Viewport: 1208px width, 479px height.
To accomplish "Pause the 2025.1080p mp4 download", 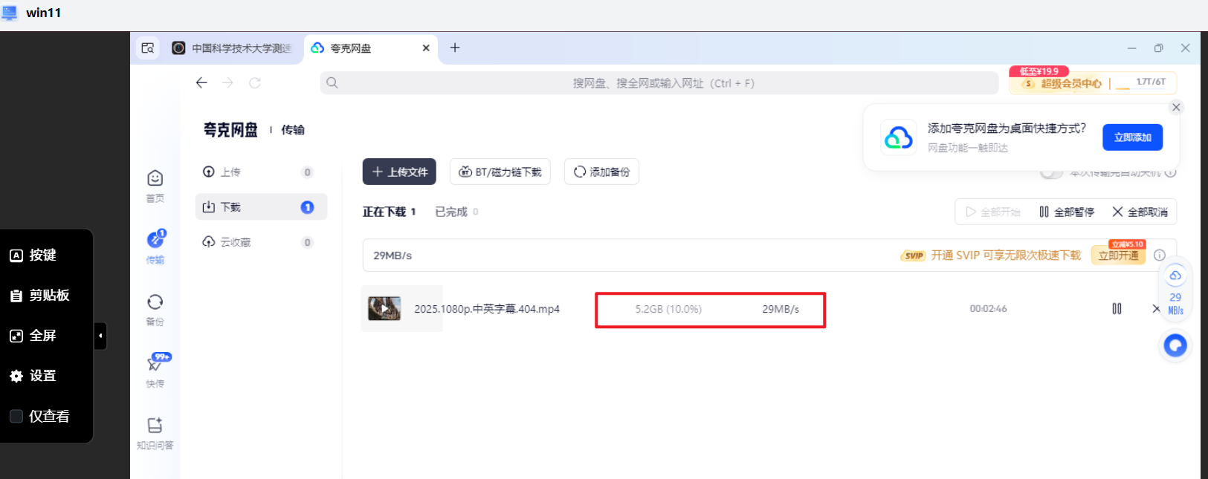I will 1117,308.
